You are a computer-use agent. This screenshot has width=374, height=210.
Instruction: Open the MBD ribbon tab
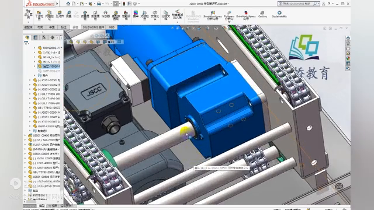click(112, 27)
